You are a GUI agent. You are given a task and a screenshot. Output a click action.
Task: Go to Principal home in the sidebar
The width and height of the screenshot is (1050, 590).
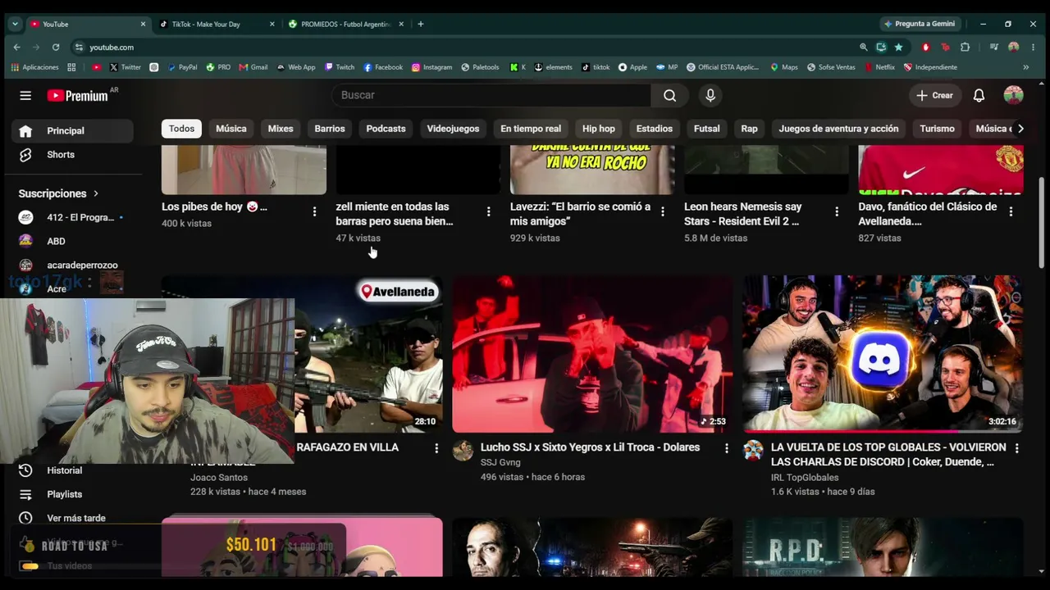tap(72, 131)
